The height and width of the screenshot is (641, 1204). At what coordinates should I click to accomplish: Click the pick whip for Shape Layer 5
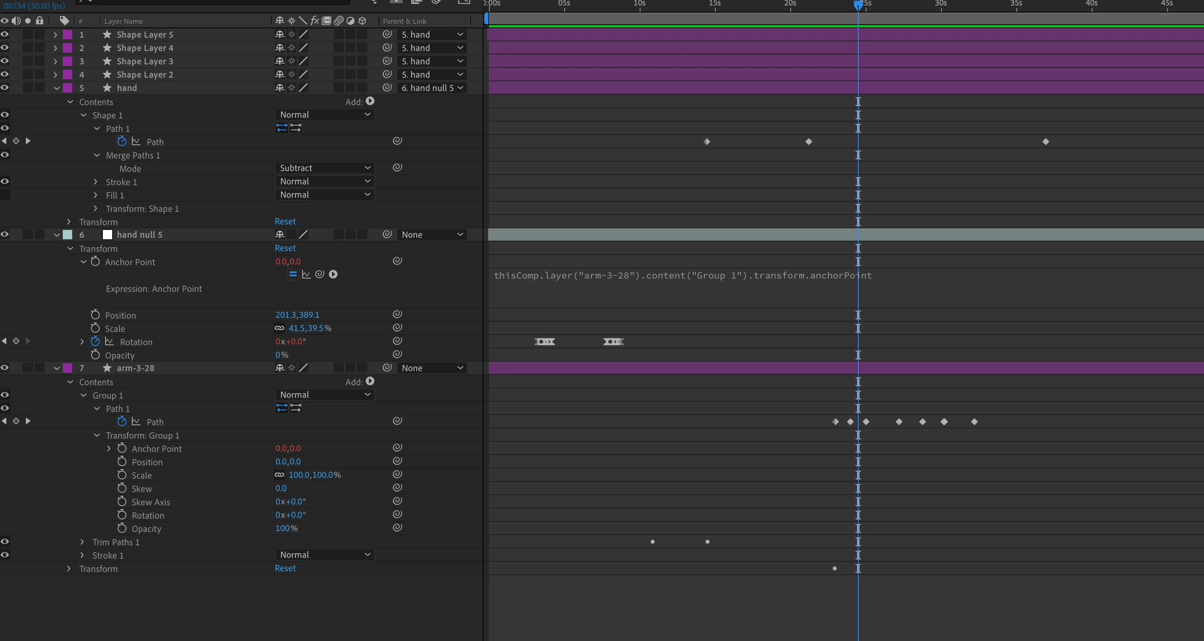click(x=387, y=35)
